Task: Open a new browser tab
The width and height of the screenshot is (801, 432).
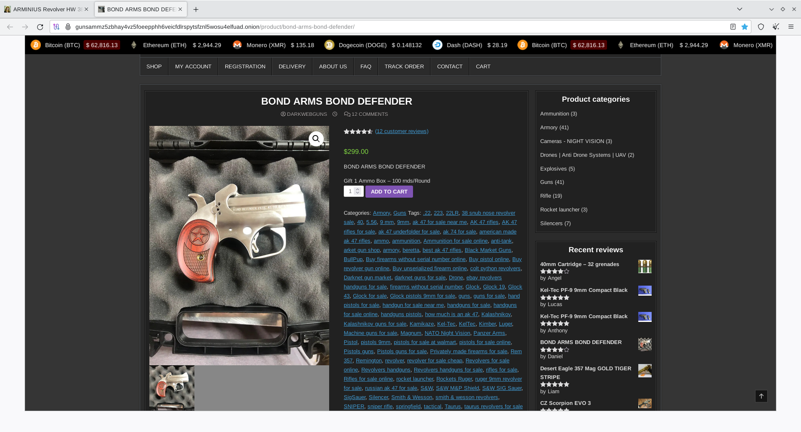Action: coord(196,9)
